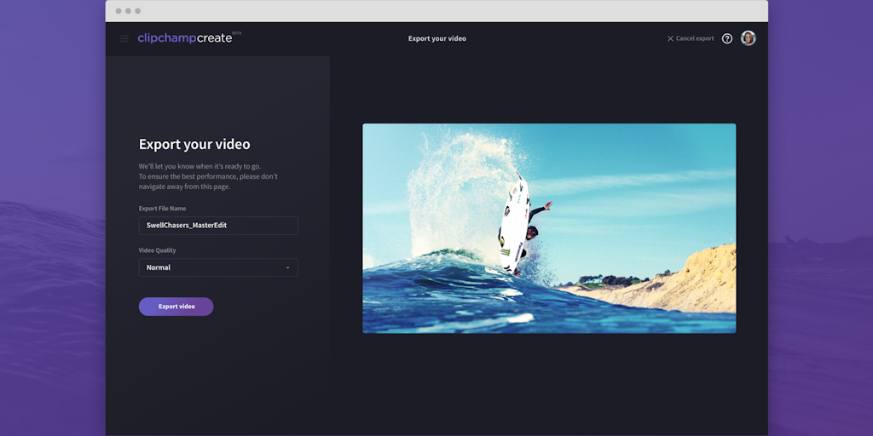Click the Export video button
The height and width of the screenshot is (436, 873).
click(x=176, y=307)
